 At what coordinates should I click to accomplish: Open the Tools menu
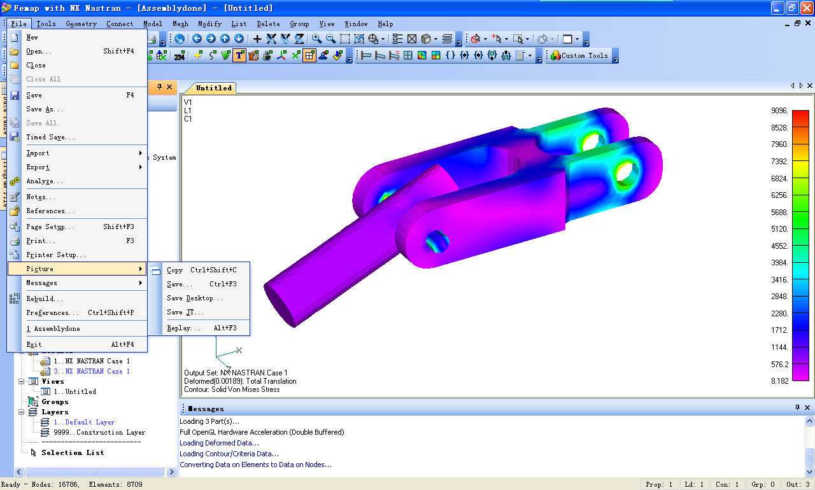(x=46, y=24)
